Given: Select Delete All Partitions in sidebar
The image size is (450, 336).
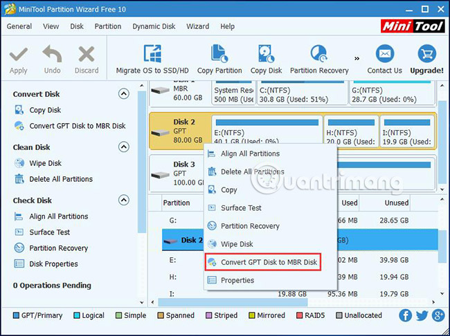Looking at the screenshot, I should (x=61, y=179).
